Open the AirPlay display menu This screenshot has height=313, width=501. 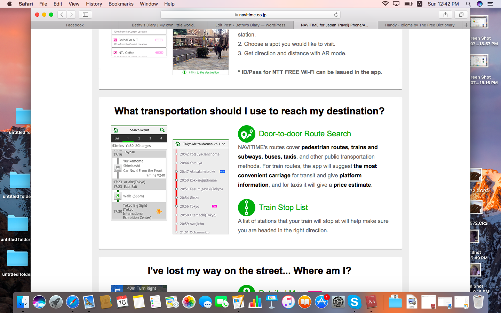396,4
